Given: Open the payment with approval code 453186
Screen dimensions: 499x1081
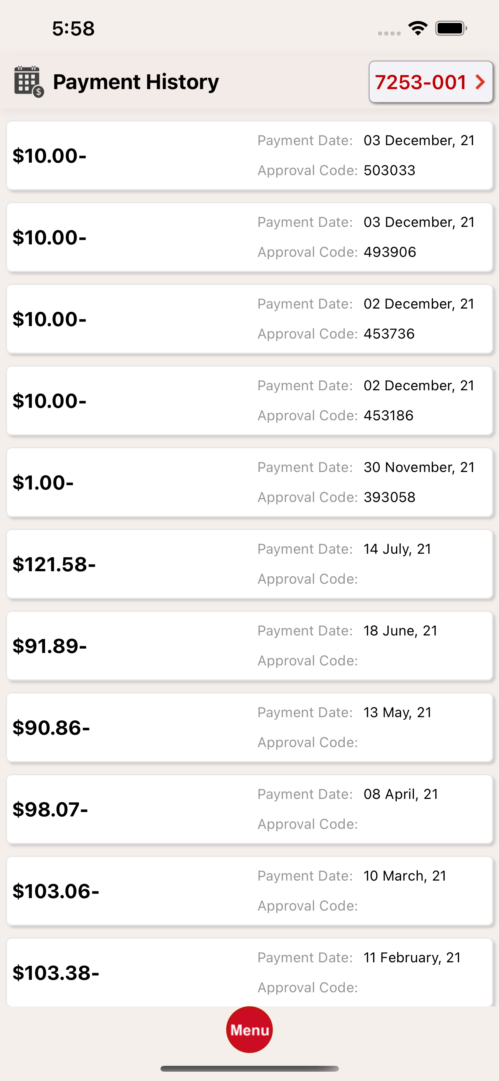Looking at the screenshot, I should coord(249,401).
